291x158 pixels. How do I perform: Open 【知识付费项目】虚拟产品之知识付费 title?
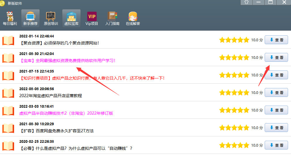[x=92, y=78]
